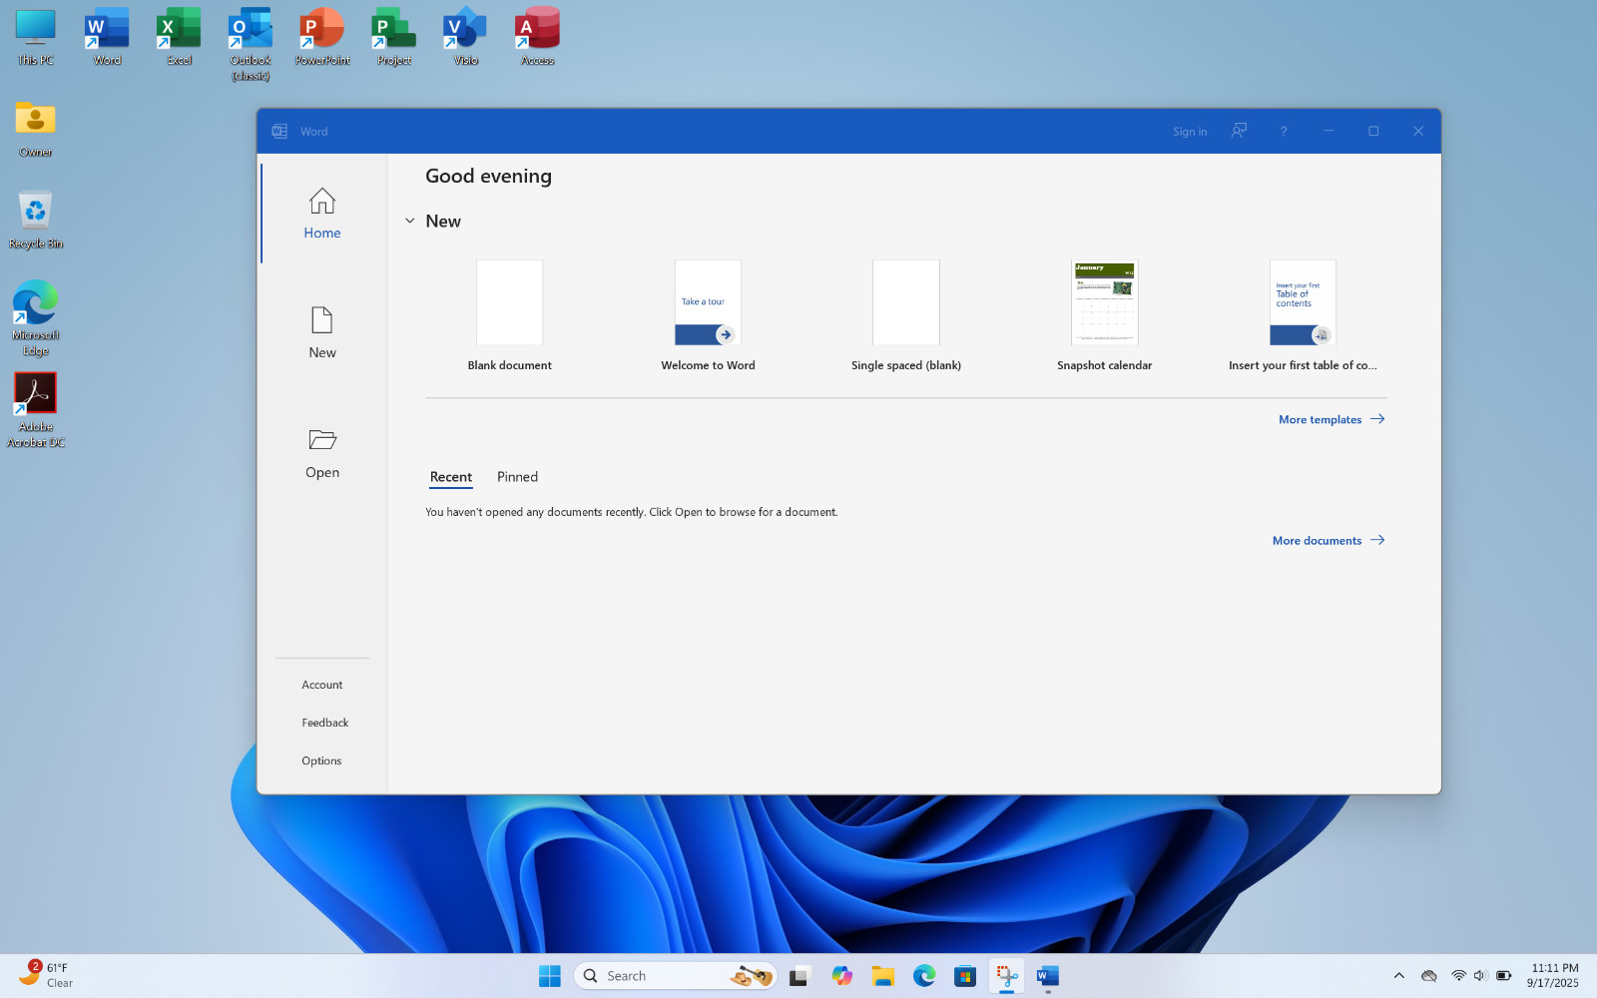Choose the Snapshot calendar template
This screenshot has height=998, width=1597.
click(1104, 315)
